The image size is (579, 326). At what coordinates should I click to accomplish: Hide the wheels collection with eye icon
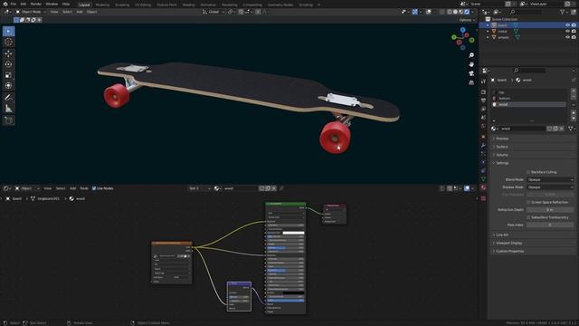(567, 37)
